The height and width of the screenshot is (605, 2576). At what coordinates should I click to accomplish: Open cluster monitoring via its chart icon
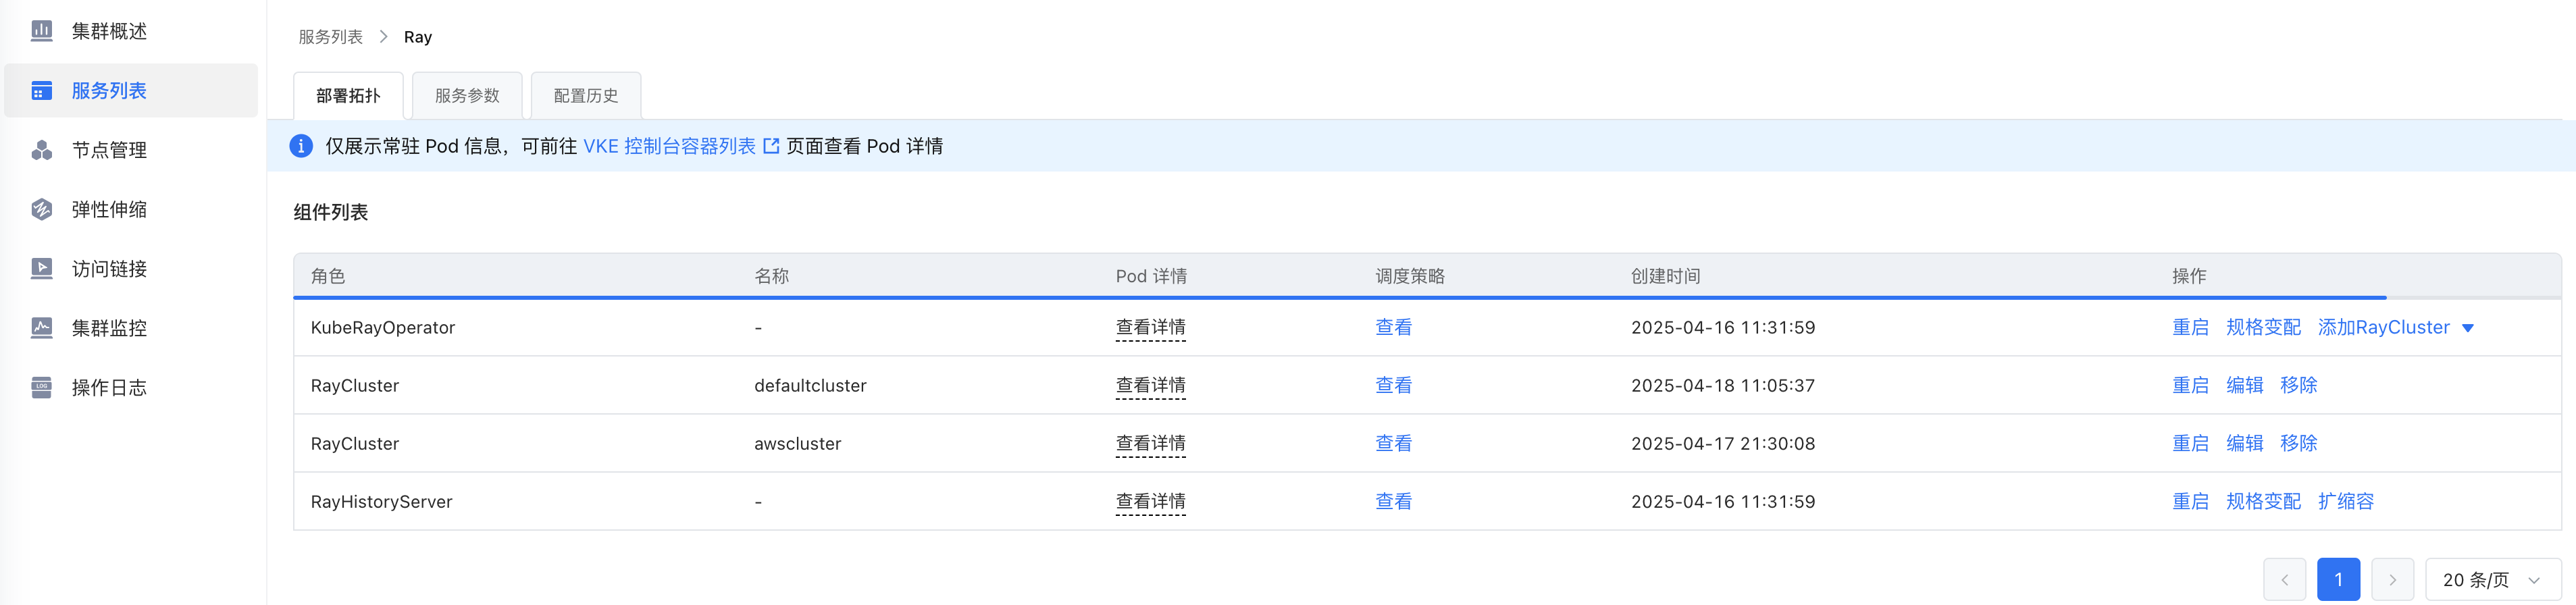(x=41, y=328)
